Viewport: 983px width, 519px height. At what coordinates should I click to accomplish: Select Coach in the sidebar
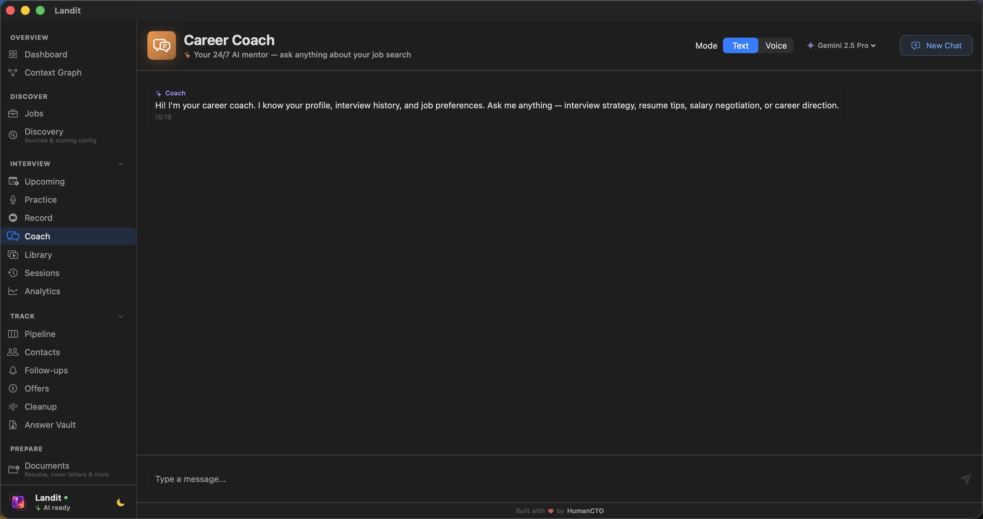[x=37, y=236]
